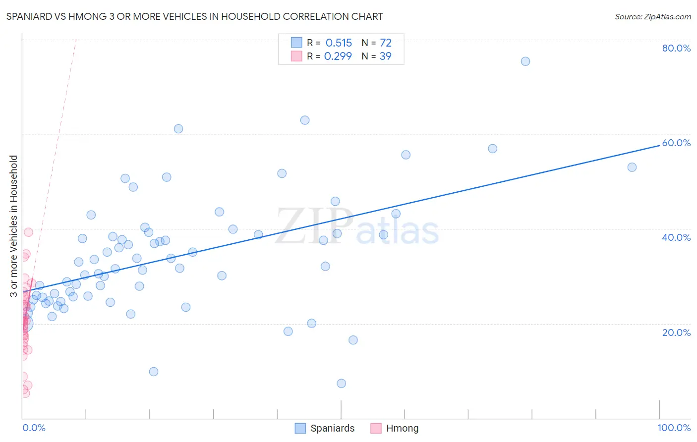The height and width of the screenshot is (442, 697).
Task: Select the Spaniards legend label
Action: click(x=332, y=428)
